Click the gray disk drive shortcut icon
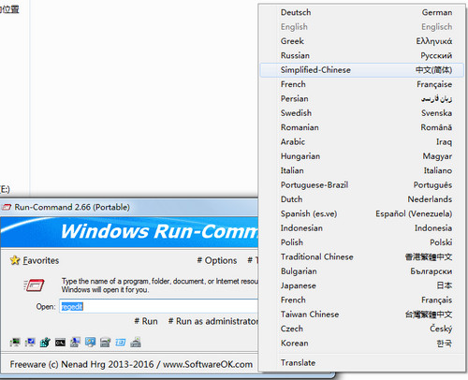 [105, 343]
